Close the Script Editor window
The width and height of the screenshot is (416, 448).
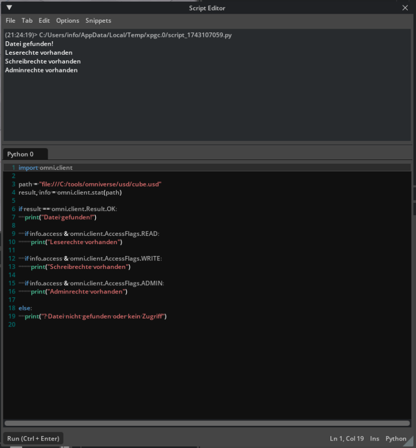pos(405,8)
